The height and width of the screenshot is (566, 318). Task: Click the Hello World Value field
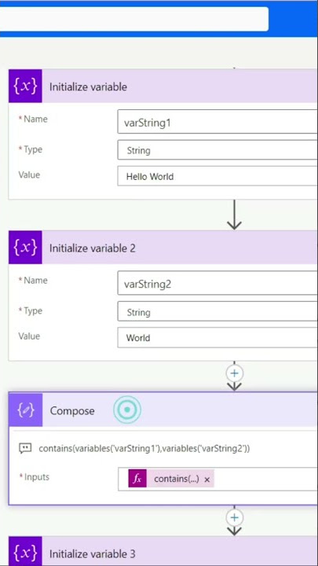(217, 176)
